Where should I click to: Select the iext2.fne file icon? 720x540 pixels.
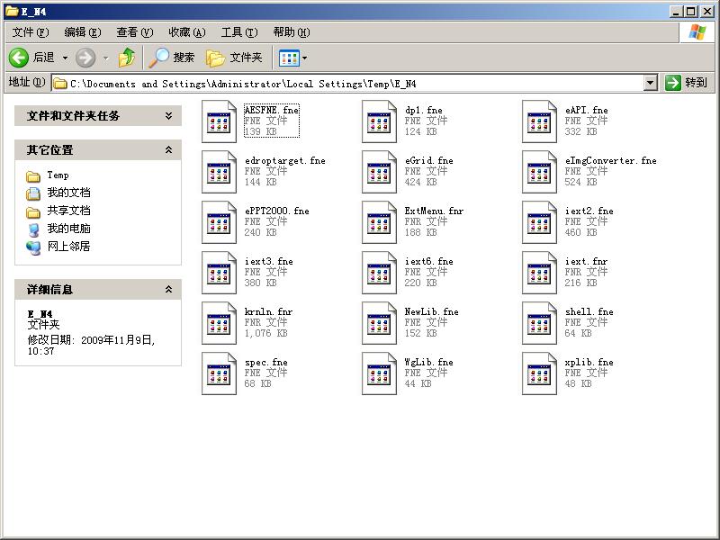tap(539, 222)
